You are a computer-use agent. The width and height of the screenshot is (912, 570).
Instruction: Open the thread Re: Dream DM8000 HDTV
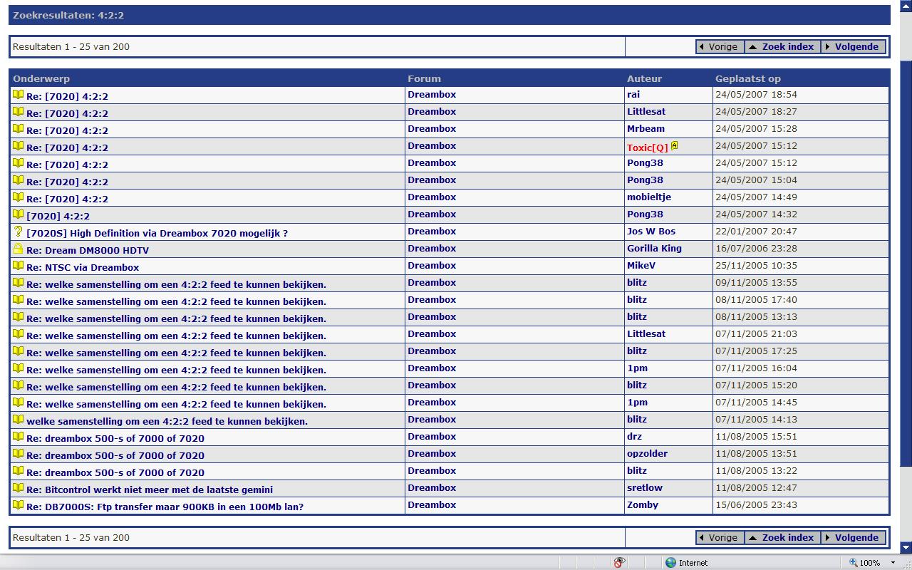[88, 250]
